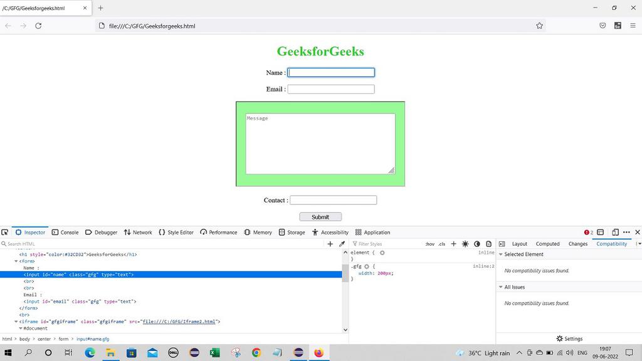Toggle the :hov pseudo-class panel
This screenshot has height=361, width=642.
pos(429,244)
